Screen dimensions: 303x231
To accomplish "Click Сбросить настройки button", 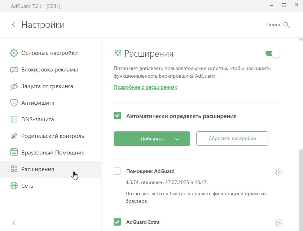I will [x=232, y=139].
